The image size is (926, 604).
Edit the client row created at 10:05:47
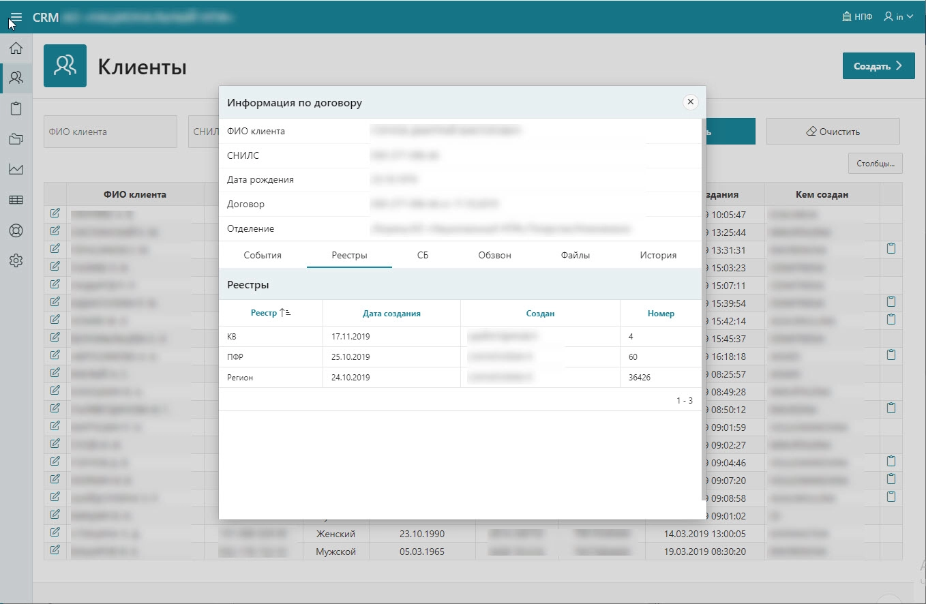(55, 213)
